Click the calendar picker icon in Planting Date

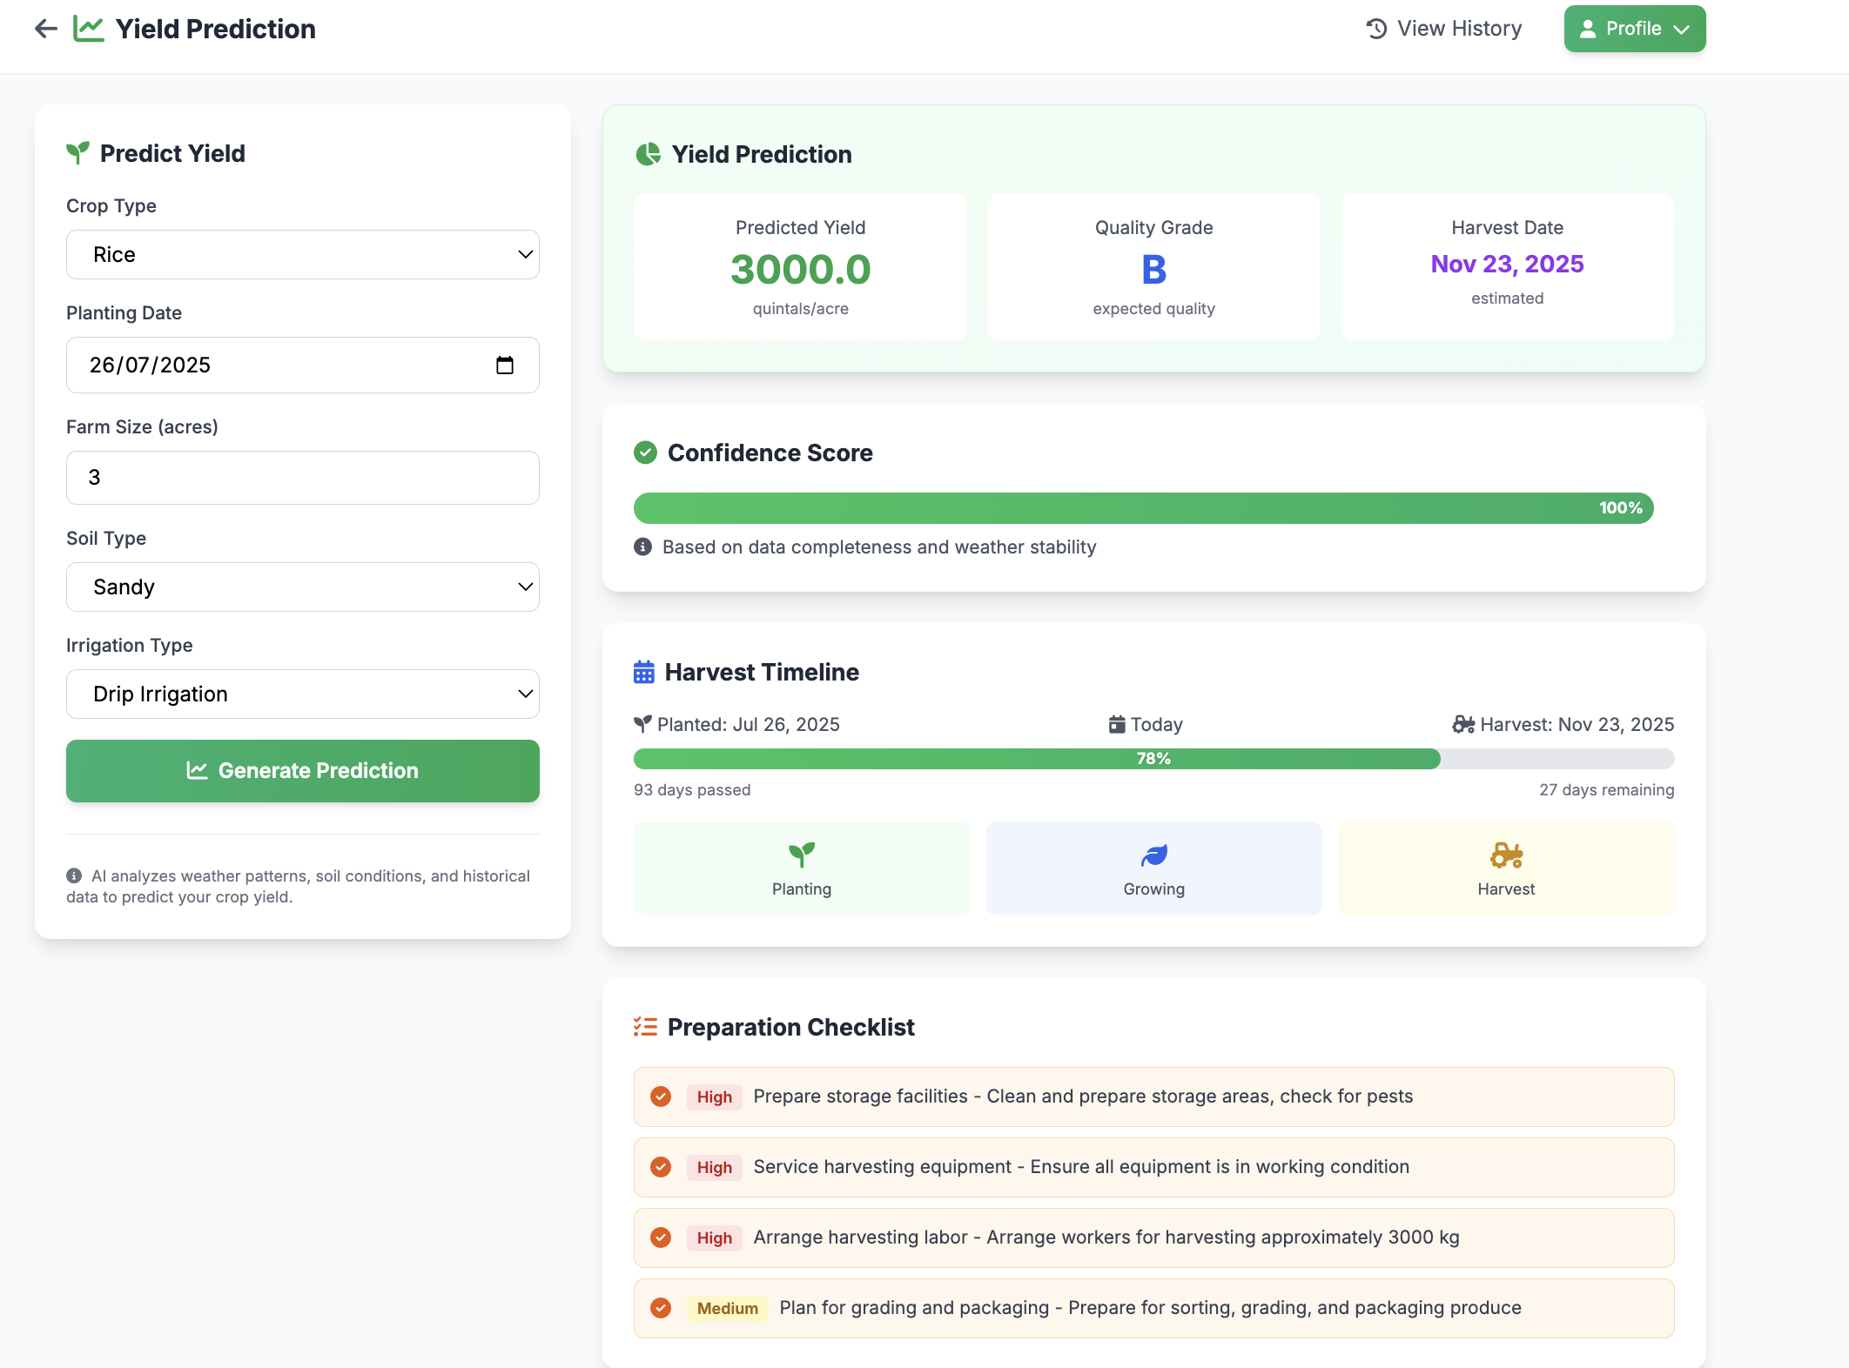[x=505, y=365]
